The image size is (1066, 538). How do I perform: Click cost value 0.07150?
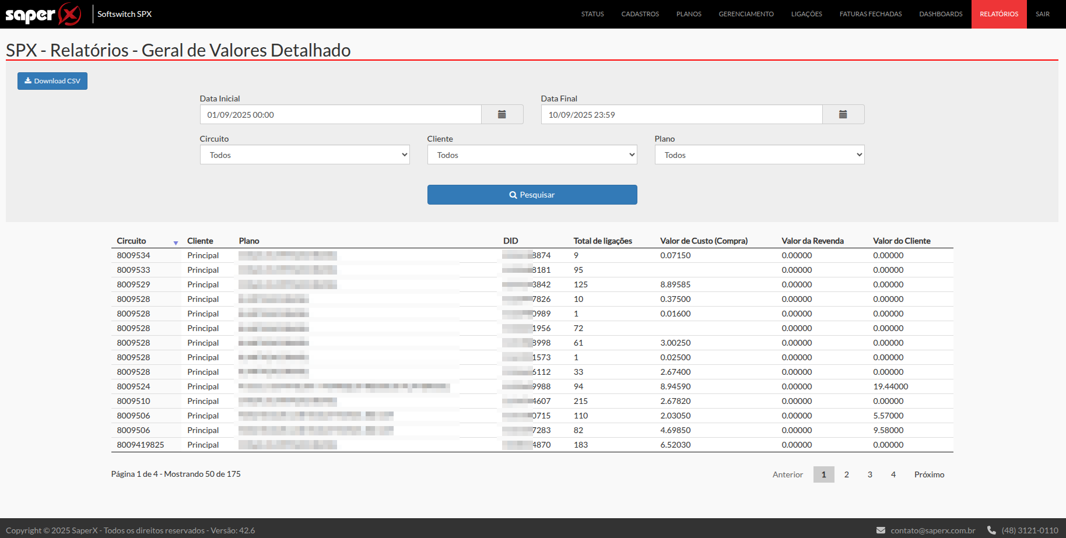click(x=675, y=255)
